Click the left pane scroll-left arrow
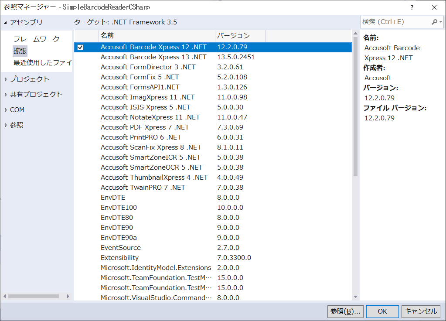This screenshot has height=321, width=446. point(4,296)
